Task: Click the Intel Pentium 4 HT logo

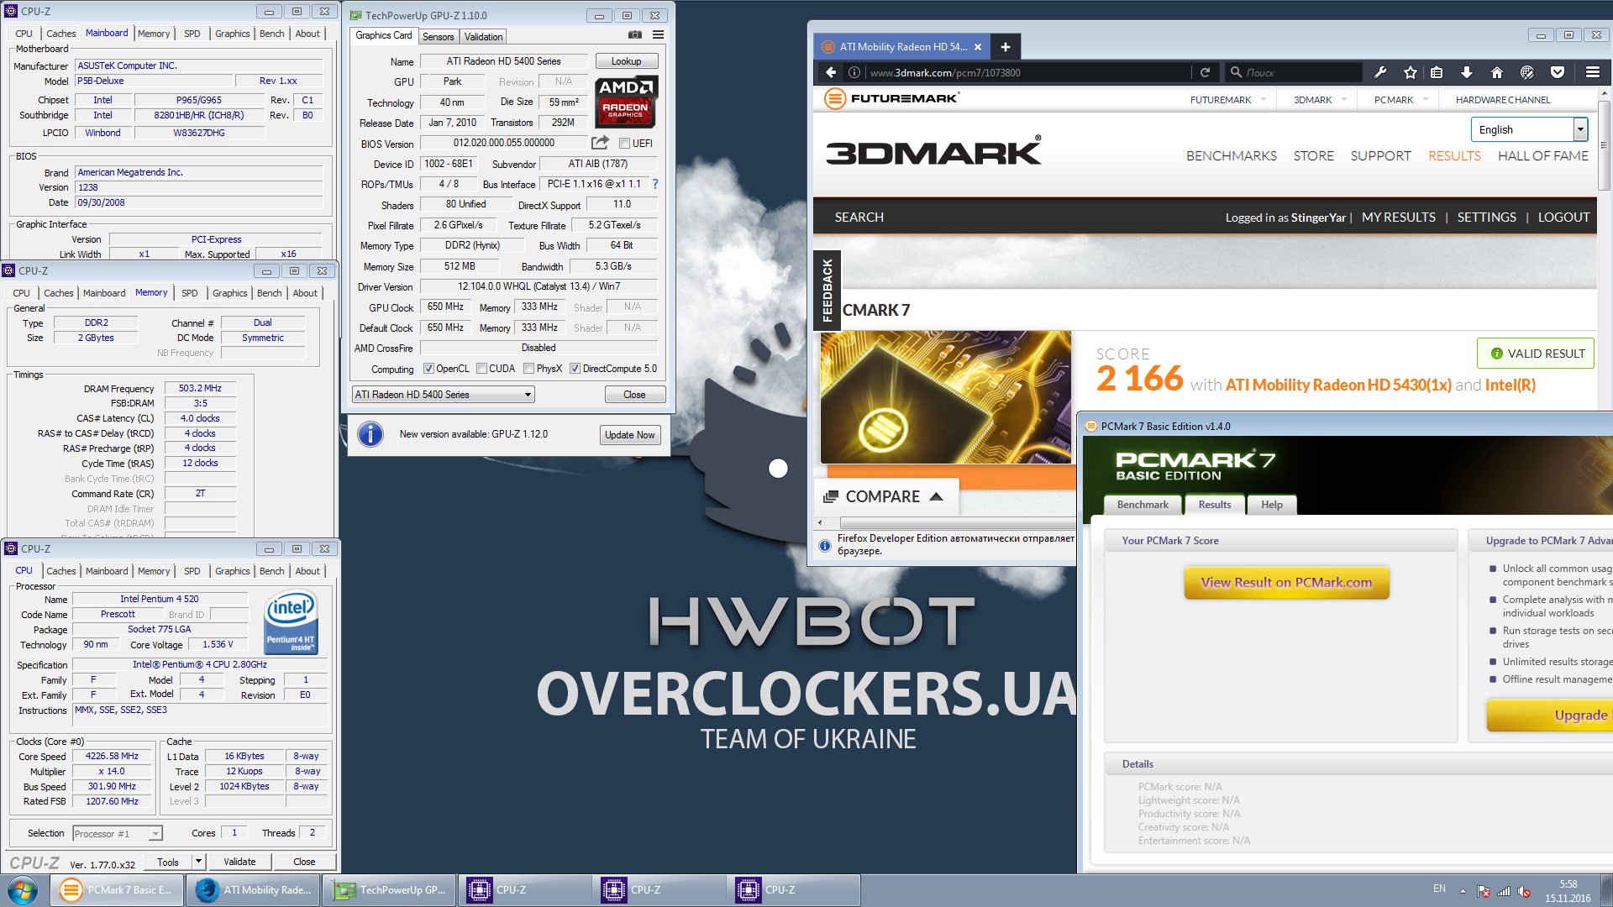Action: click(x=291, y=623)
